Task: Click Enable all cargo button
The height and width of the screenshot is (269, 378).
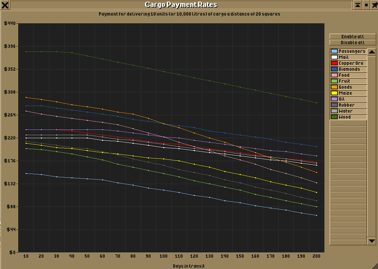Action: [x=353, y=36]
